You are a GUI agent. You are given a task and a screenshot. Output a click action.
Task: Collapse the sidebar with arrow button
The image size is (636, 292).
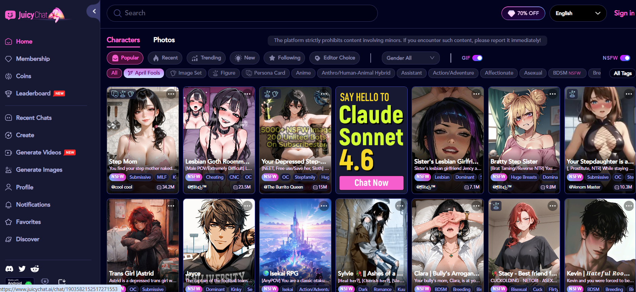(94, 11)
